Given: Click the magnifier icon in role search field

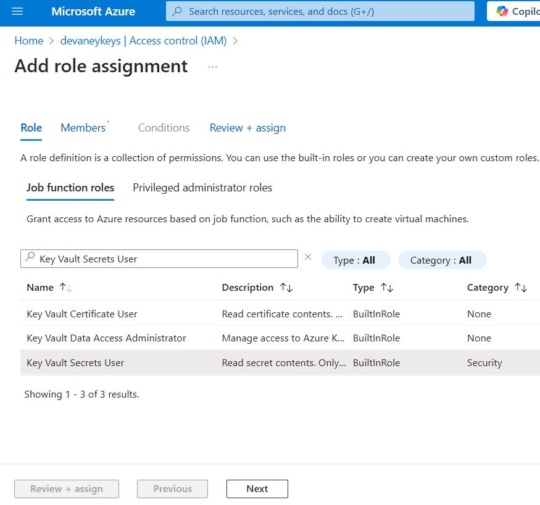Looking at the screenshot, I should (30, 257).
